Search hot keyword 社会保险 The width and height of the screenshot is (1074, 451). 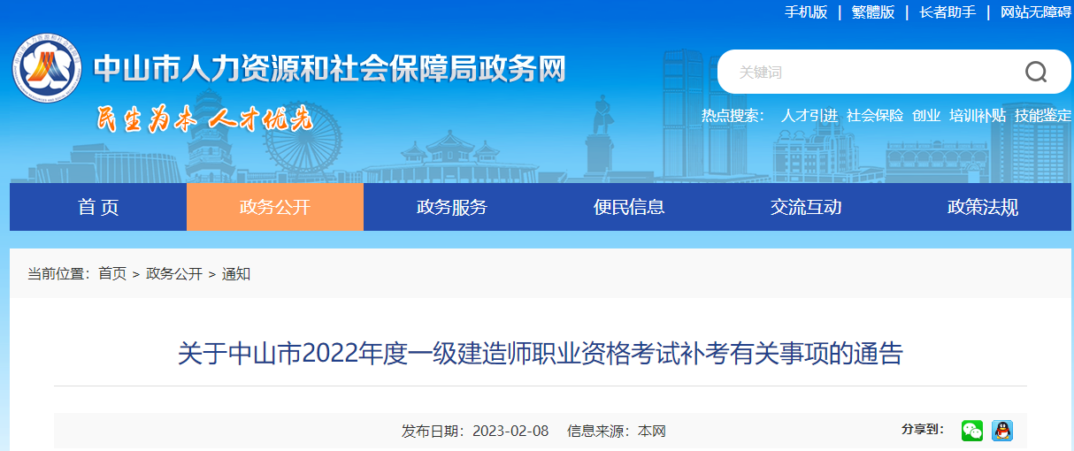pos(875,116)
